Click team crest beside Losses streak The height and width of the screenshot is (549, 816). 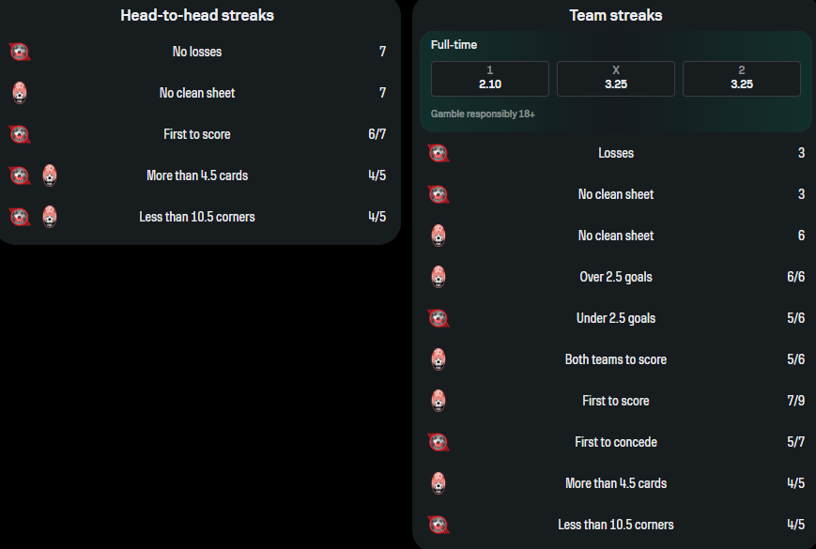(x=439, y=153)
